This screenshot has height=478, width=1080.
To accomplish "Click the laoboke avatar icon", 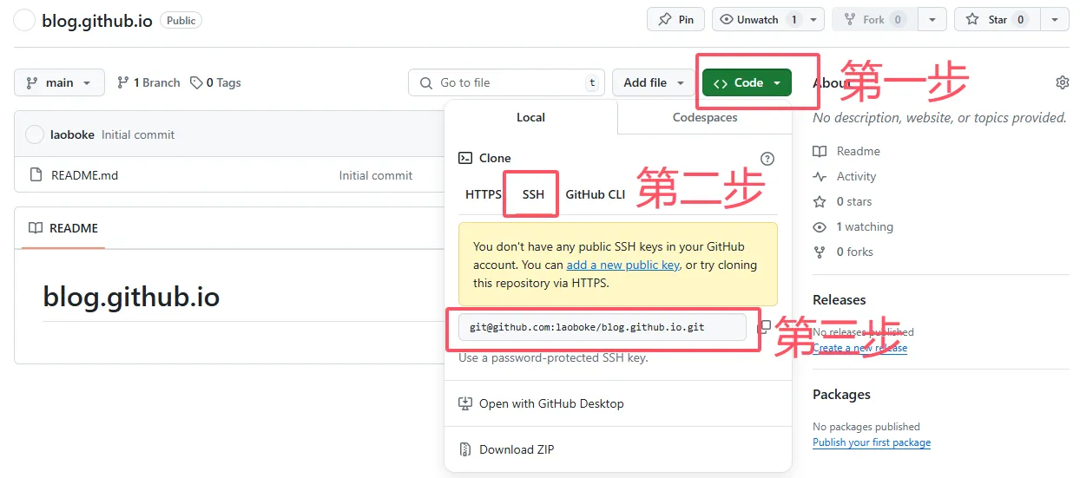I will pos(35,134).
